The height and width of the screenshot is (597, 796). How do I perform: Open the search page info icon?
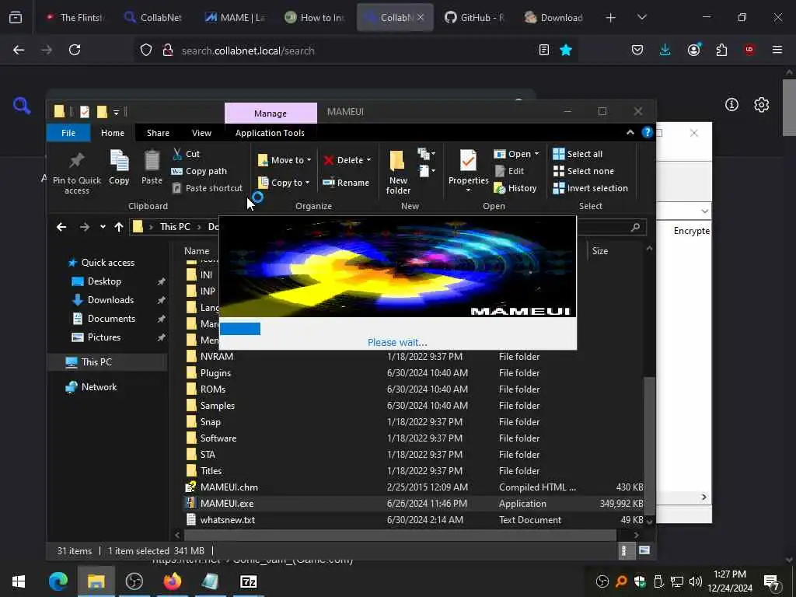[x=731, y=105]
